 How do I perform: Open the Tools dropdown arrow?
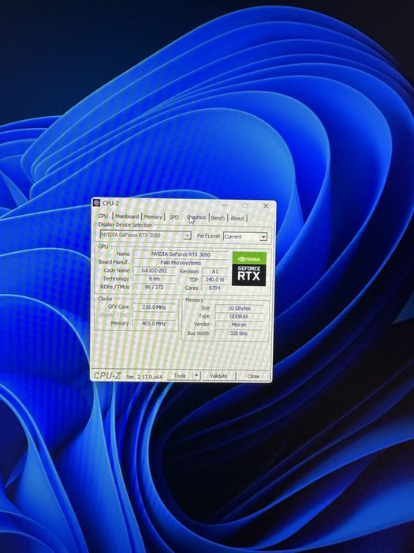(197, 376)
